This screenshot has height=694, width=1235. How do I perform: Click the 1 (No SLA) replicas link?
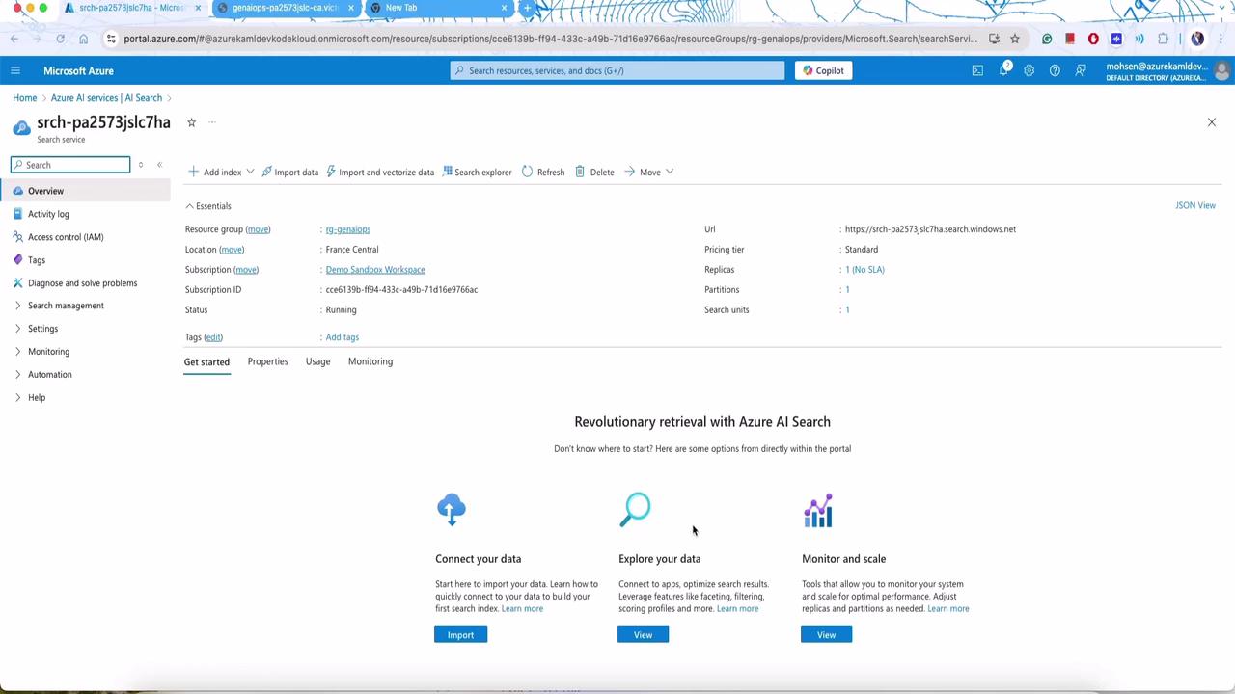click(x=865, y=270)
